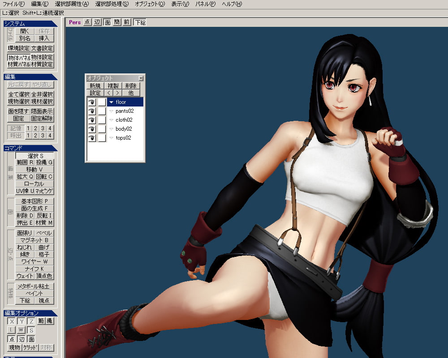Toggle 点 display in the view toolbar

click(x=87, y=22)
